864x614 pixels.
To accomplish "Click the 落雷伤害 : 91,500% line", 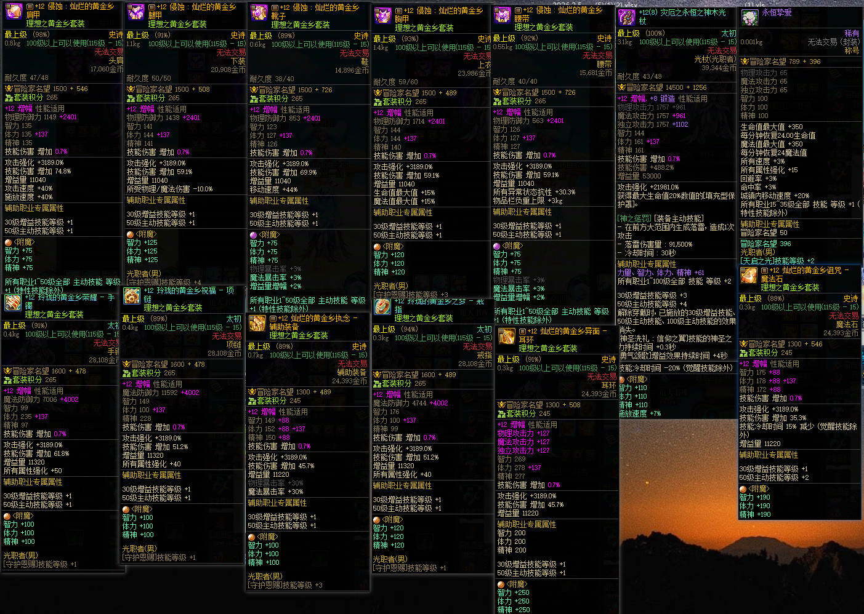I will pos(655,244).
